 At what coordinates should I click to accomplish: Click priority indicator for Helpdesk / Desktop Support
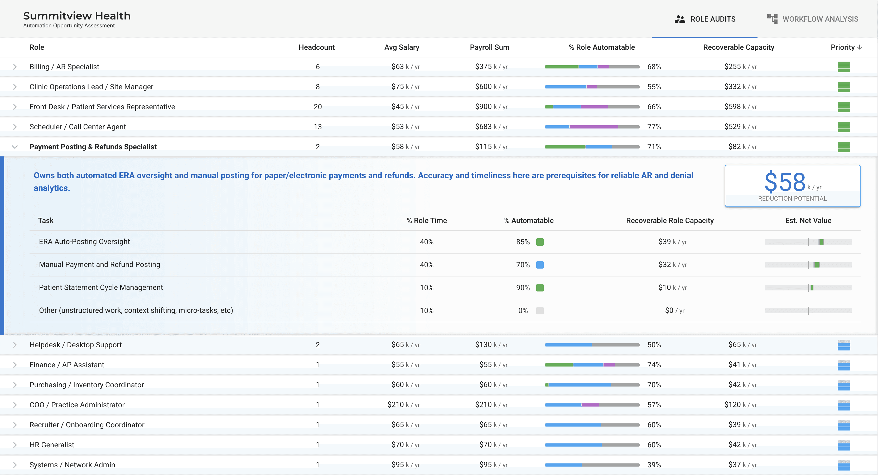(x=844, y=345)
